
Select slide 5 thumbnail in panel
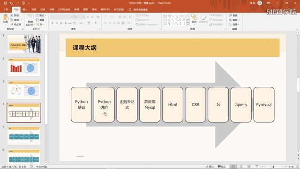click(x=24, y=136)
